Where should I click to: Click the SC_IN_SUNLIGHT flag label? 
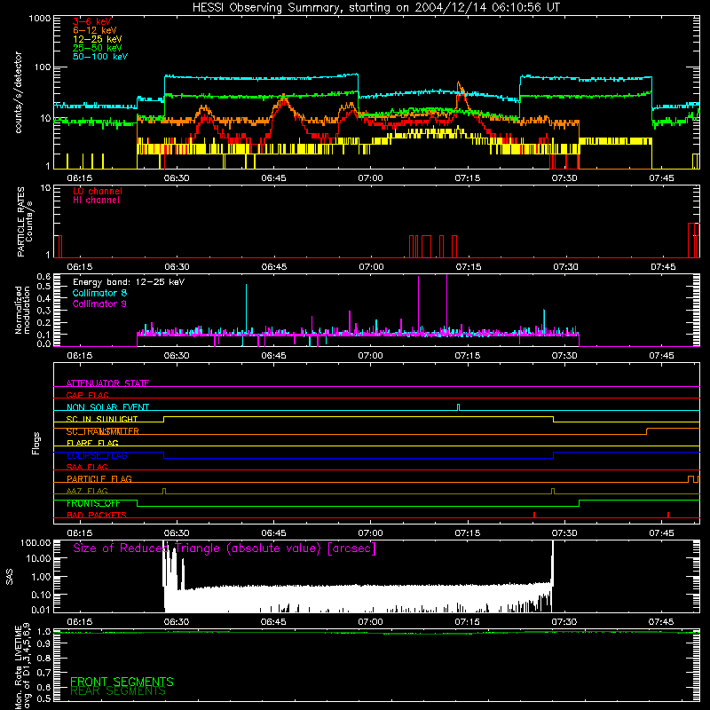tap(102, 419)
